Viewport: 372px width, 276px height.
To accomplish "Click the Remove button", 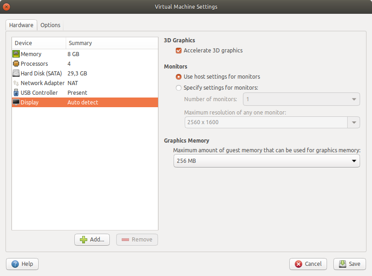I will click(137, 239).
